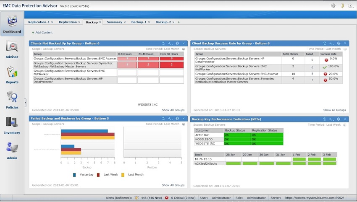
Task: Close the Backup-2 tab
Action: coord(173,22)
